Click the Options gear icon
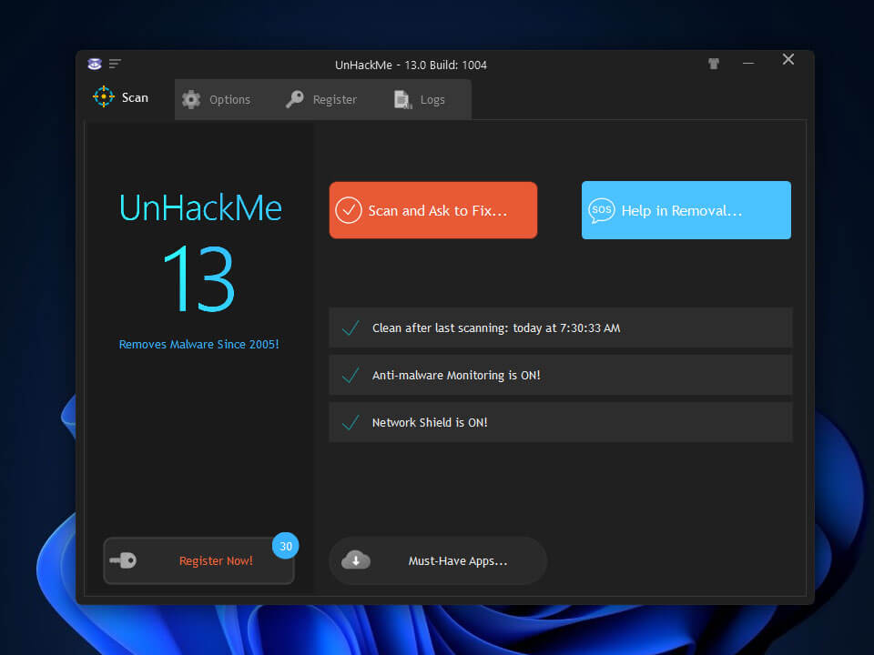874x655 pixels. point(191,100)
